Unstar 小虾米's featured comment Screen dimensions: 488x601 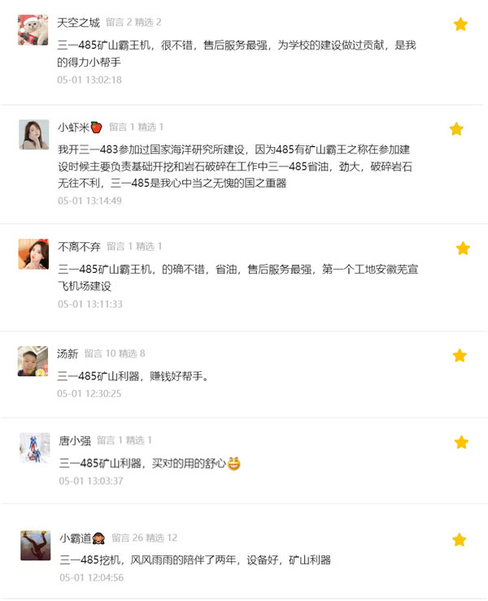coord(456,129)
